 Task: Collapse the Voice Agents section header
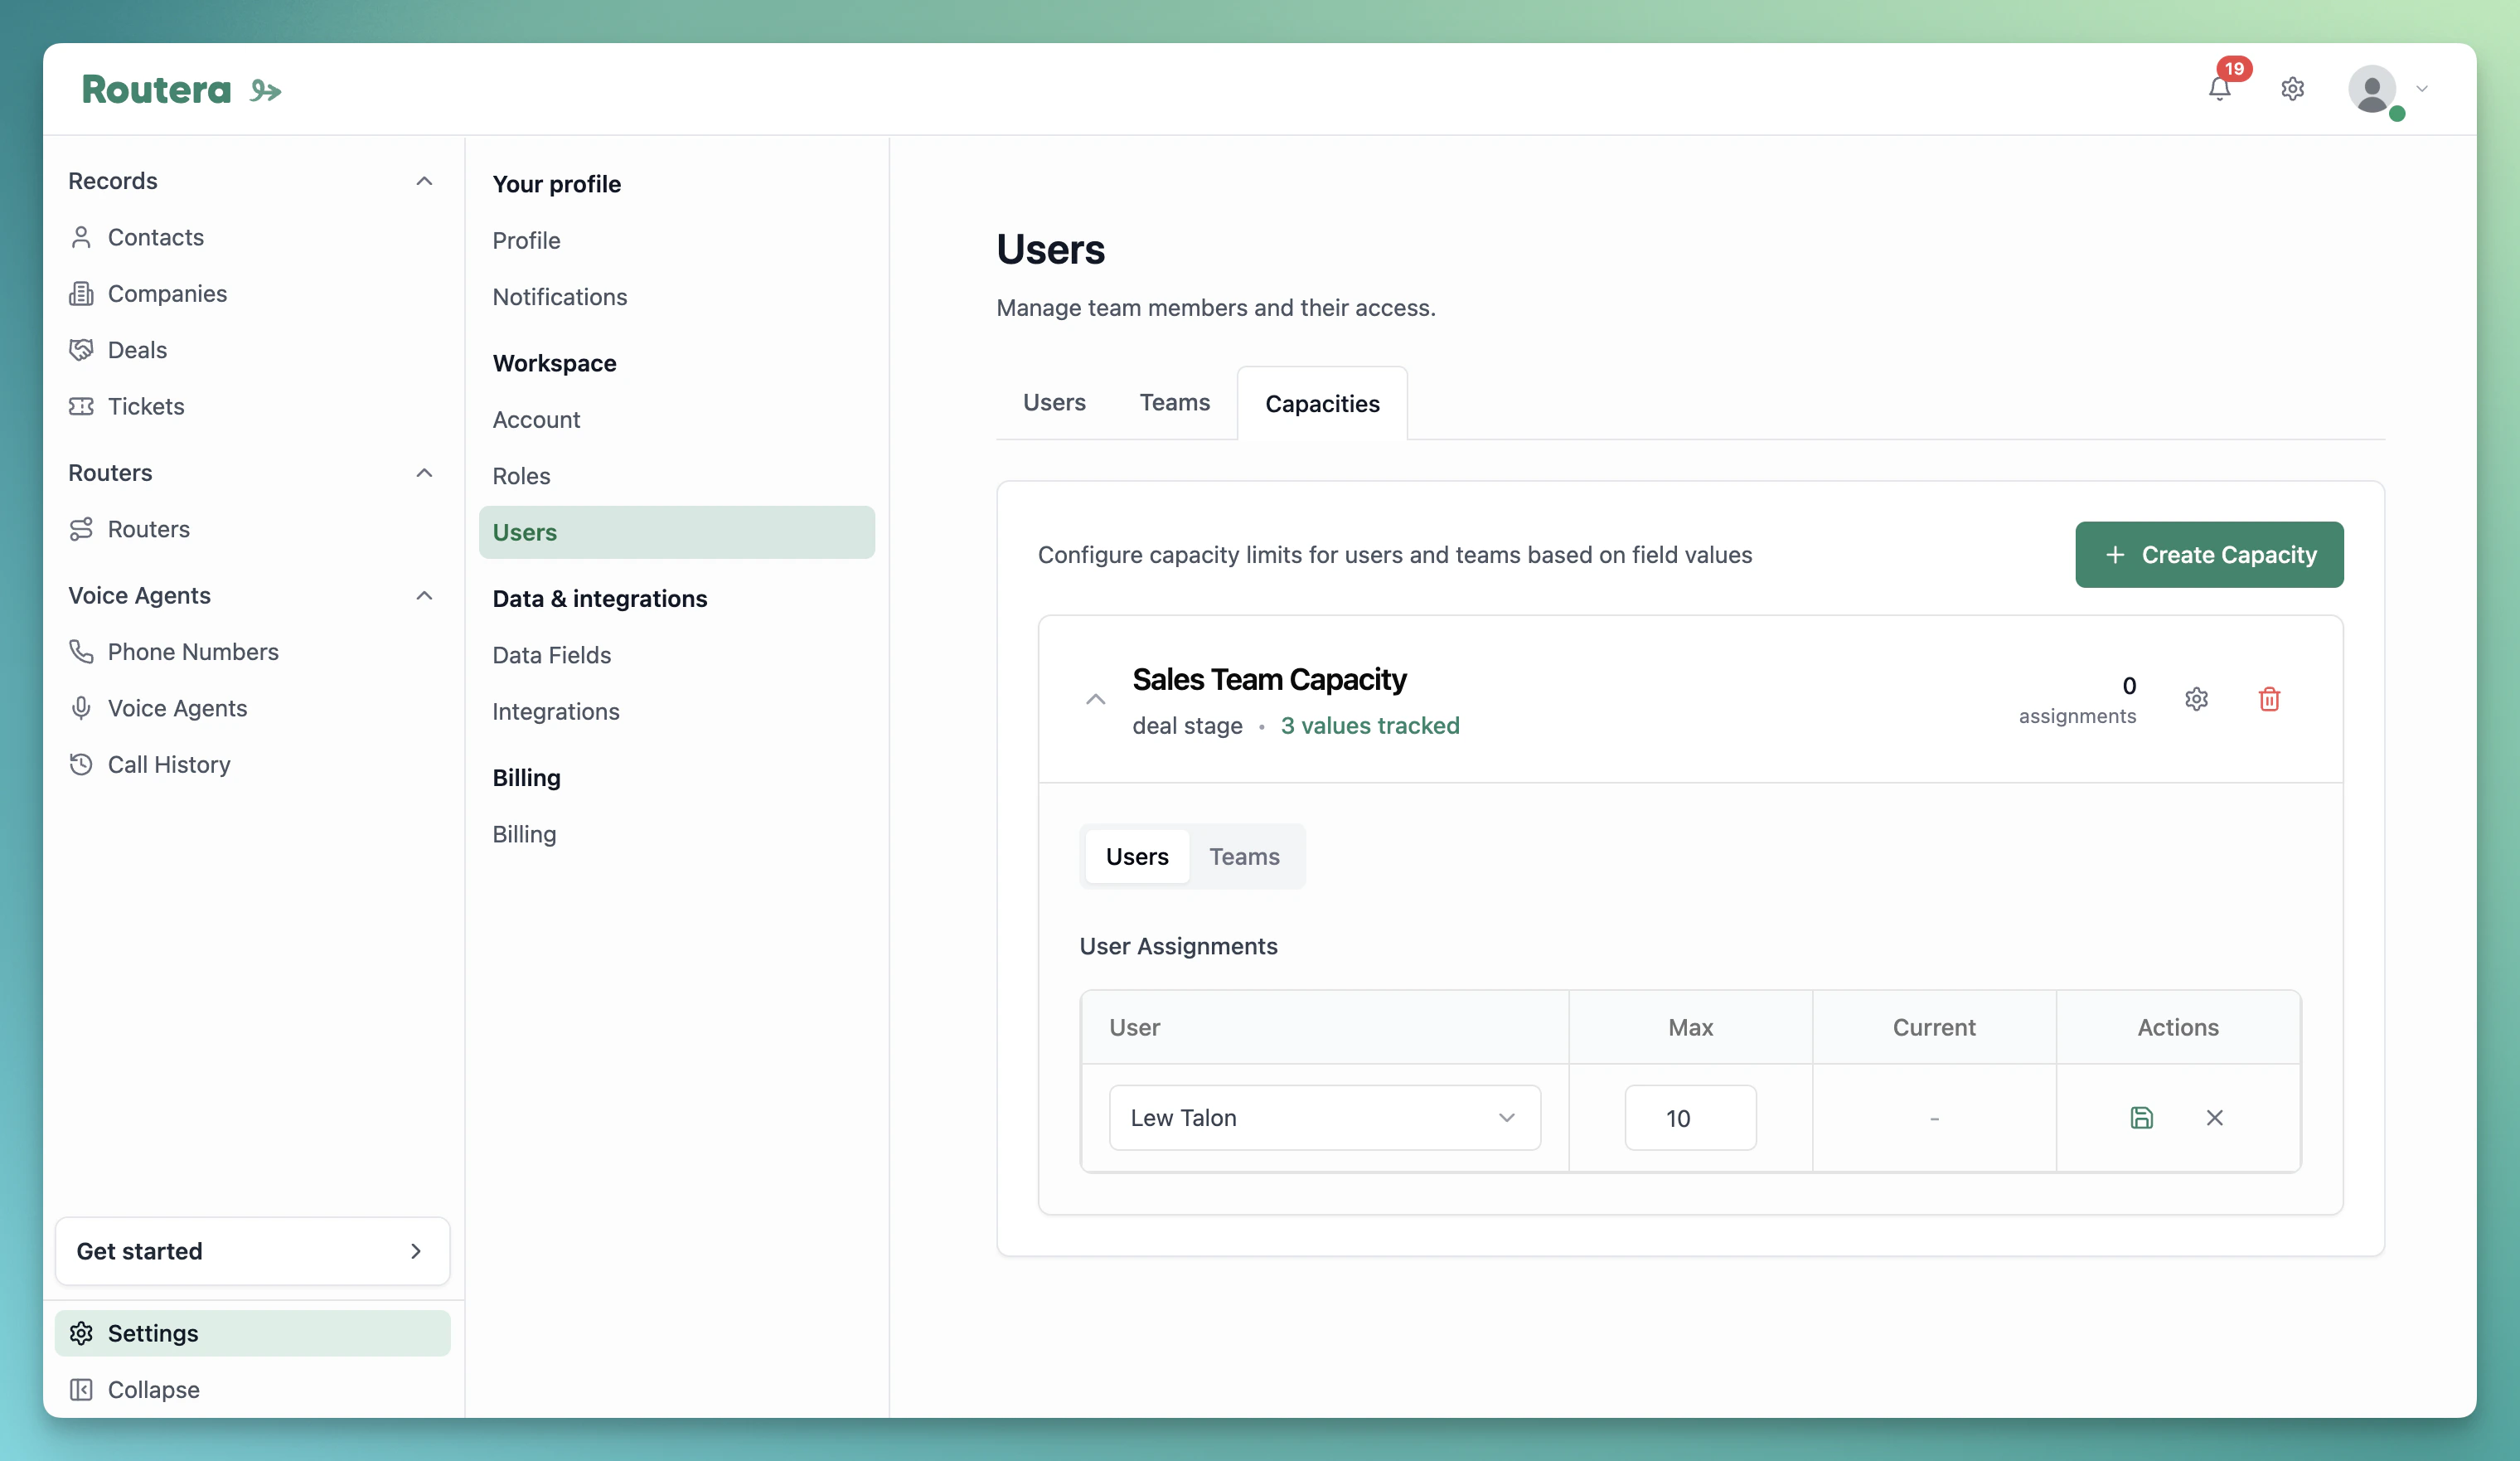point(424,596)
